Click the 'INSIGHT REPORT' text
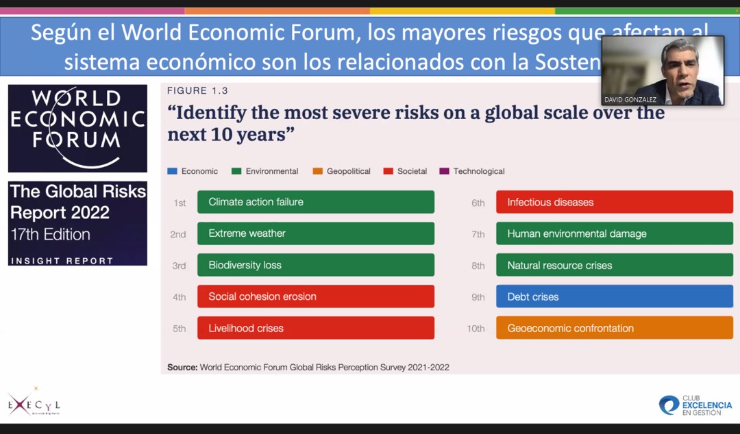The width and height of the screenshot is (740, 434). (x=62, y=261)
